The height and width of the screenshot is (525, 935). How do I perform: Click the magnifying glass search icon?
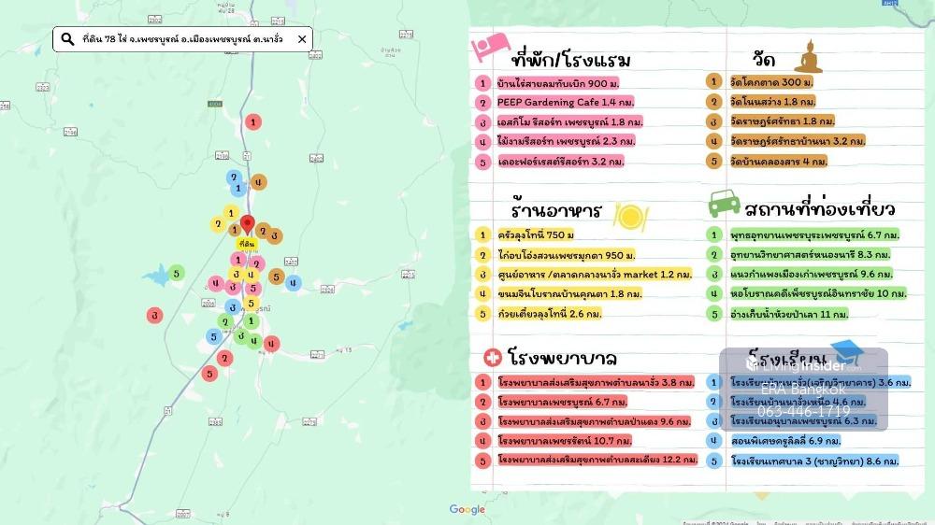tap(67, 39)
